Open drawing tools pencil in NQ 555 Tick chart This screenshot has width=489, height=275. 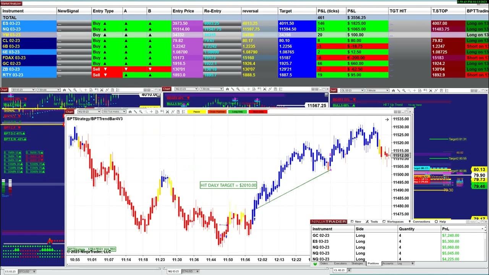tap(135, 112)
